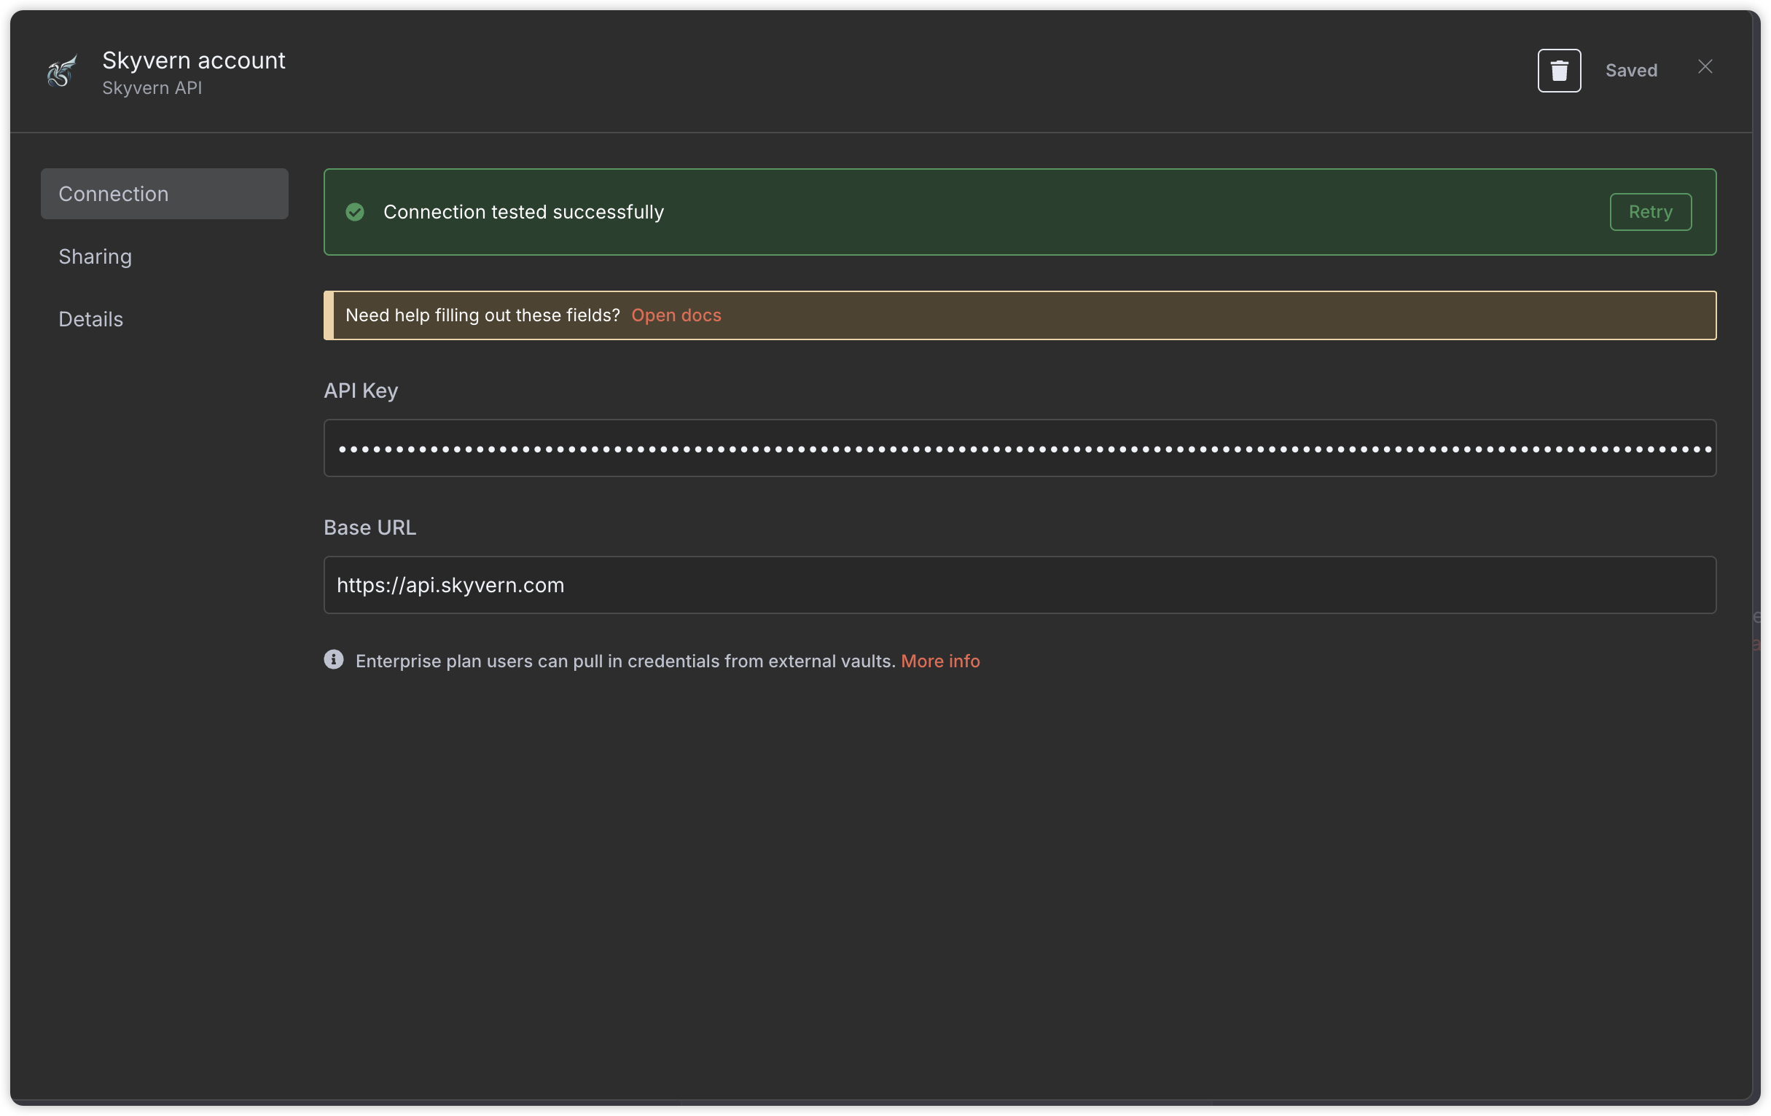Close the credential dialog with the X

1705,67
